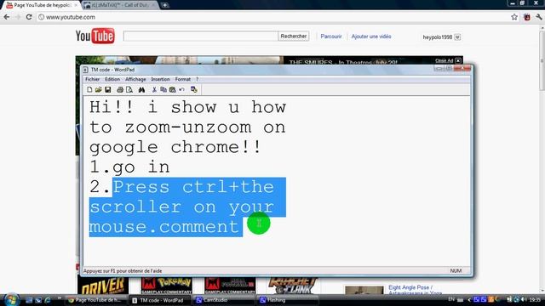Click the YouTube logo

95,36
